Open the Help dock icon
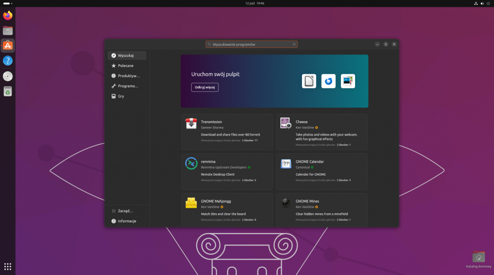494x275 pixels. click(x=8, y=60)
